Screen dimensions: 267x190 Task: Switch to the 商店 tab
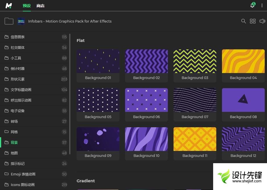[x=40, y=6]
